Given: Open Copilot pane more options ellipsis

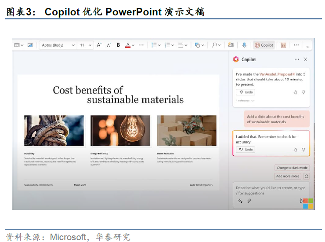Looking at the screenshot, I should (x=297, y=59).
